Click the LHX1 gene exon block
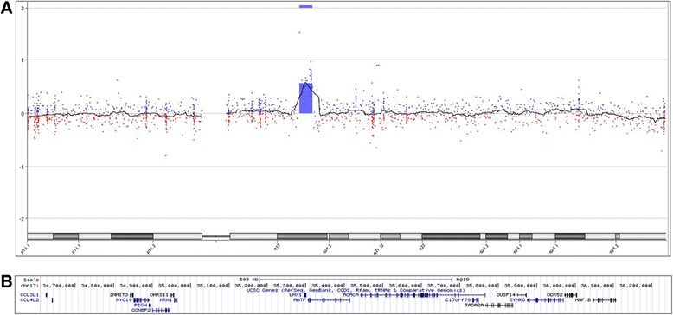 (304, 295)
